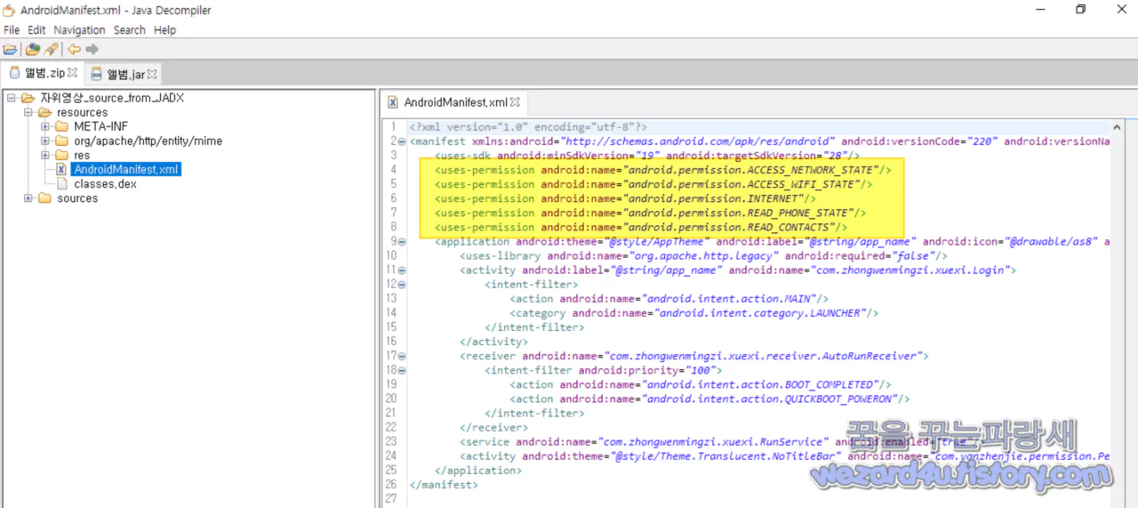Screen dimensions: 1138x508
Task: Click the Java Decompiler app icon in title bar
Action: 10,10
